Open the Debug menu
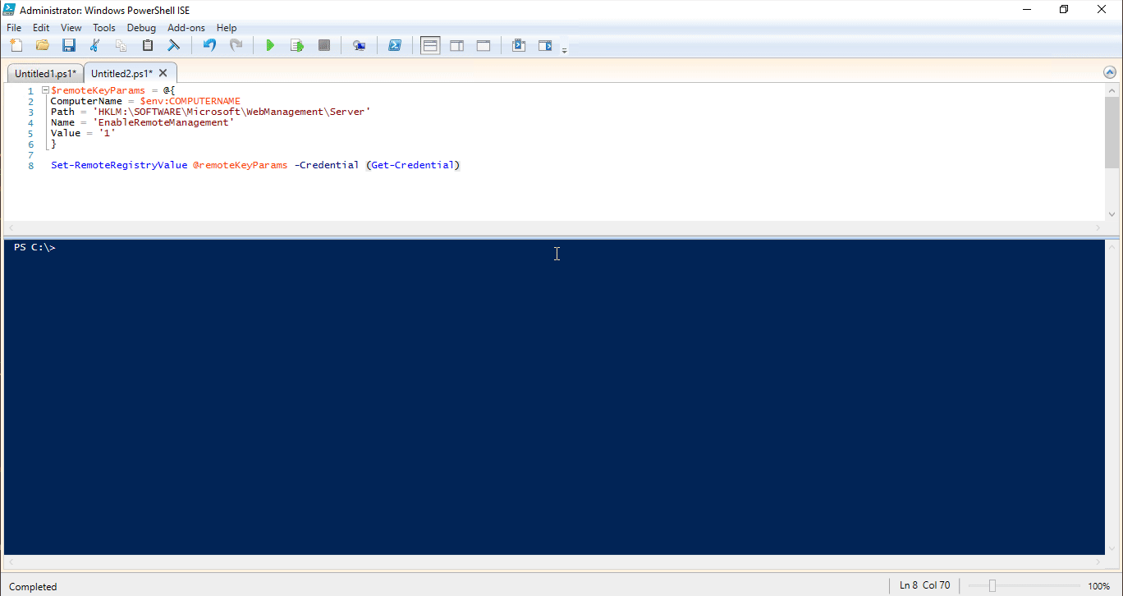1123x596 pixels. coord(141,27)
